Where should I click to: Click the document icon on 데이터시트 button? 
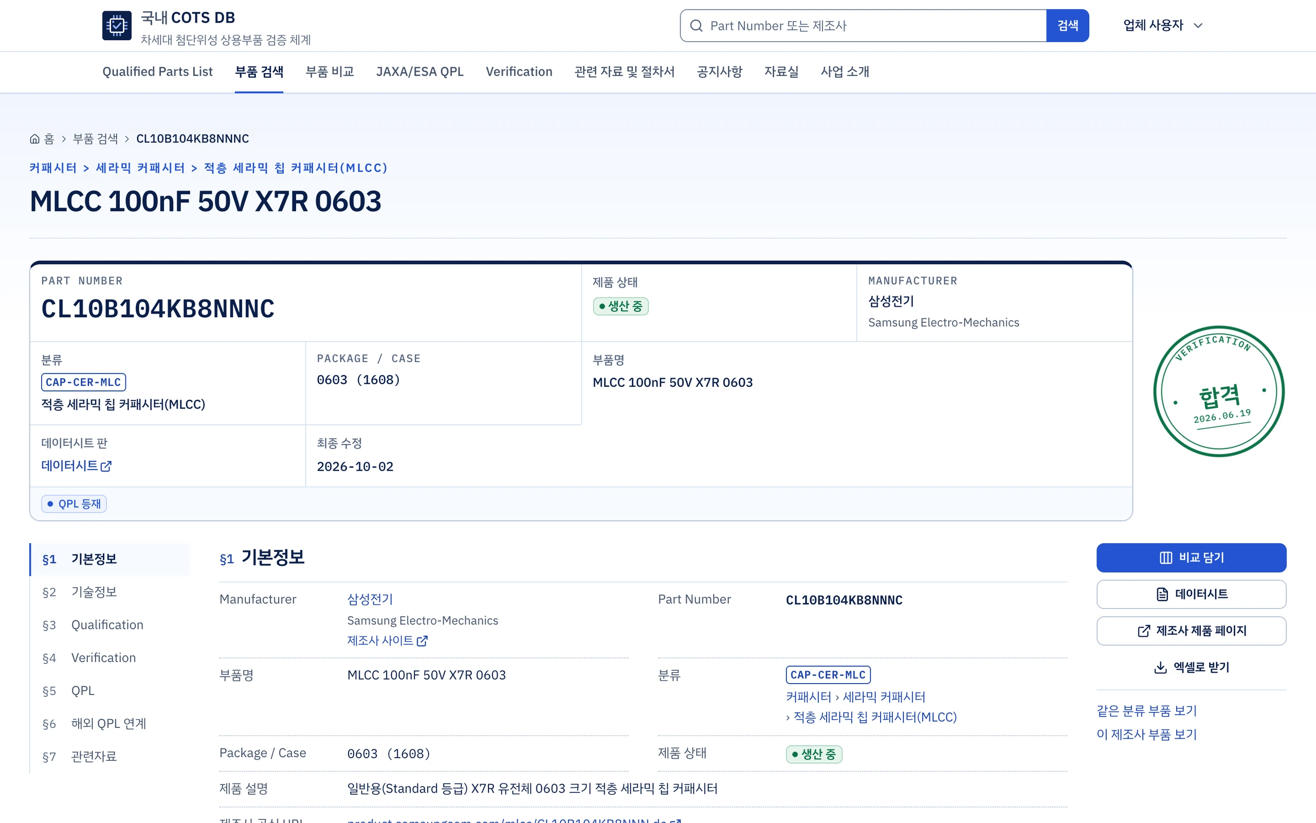tap(1162, 595)
